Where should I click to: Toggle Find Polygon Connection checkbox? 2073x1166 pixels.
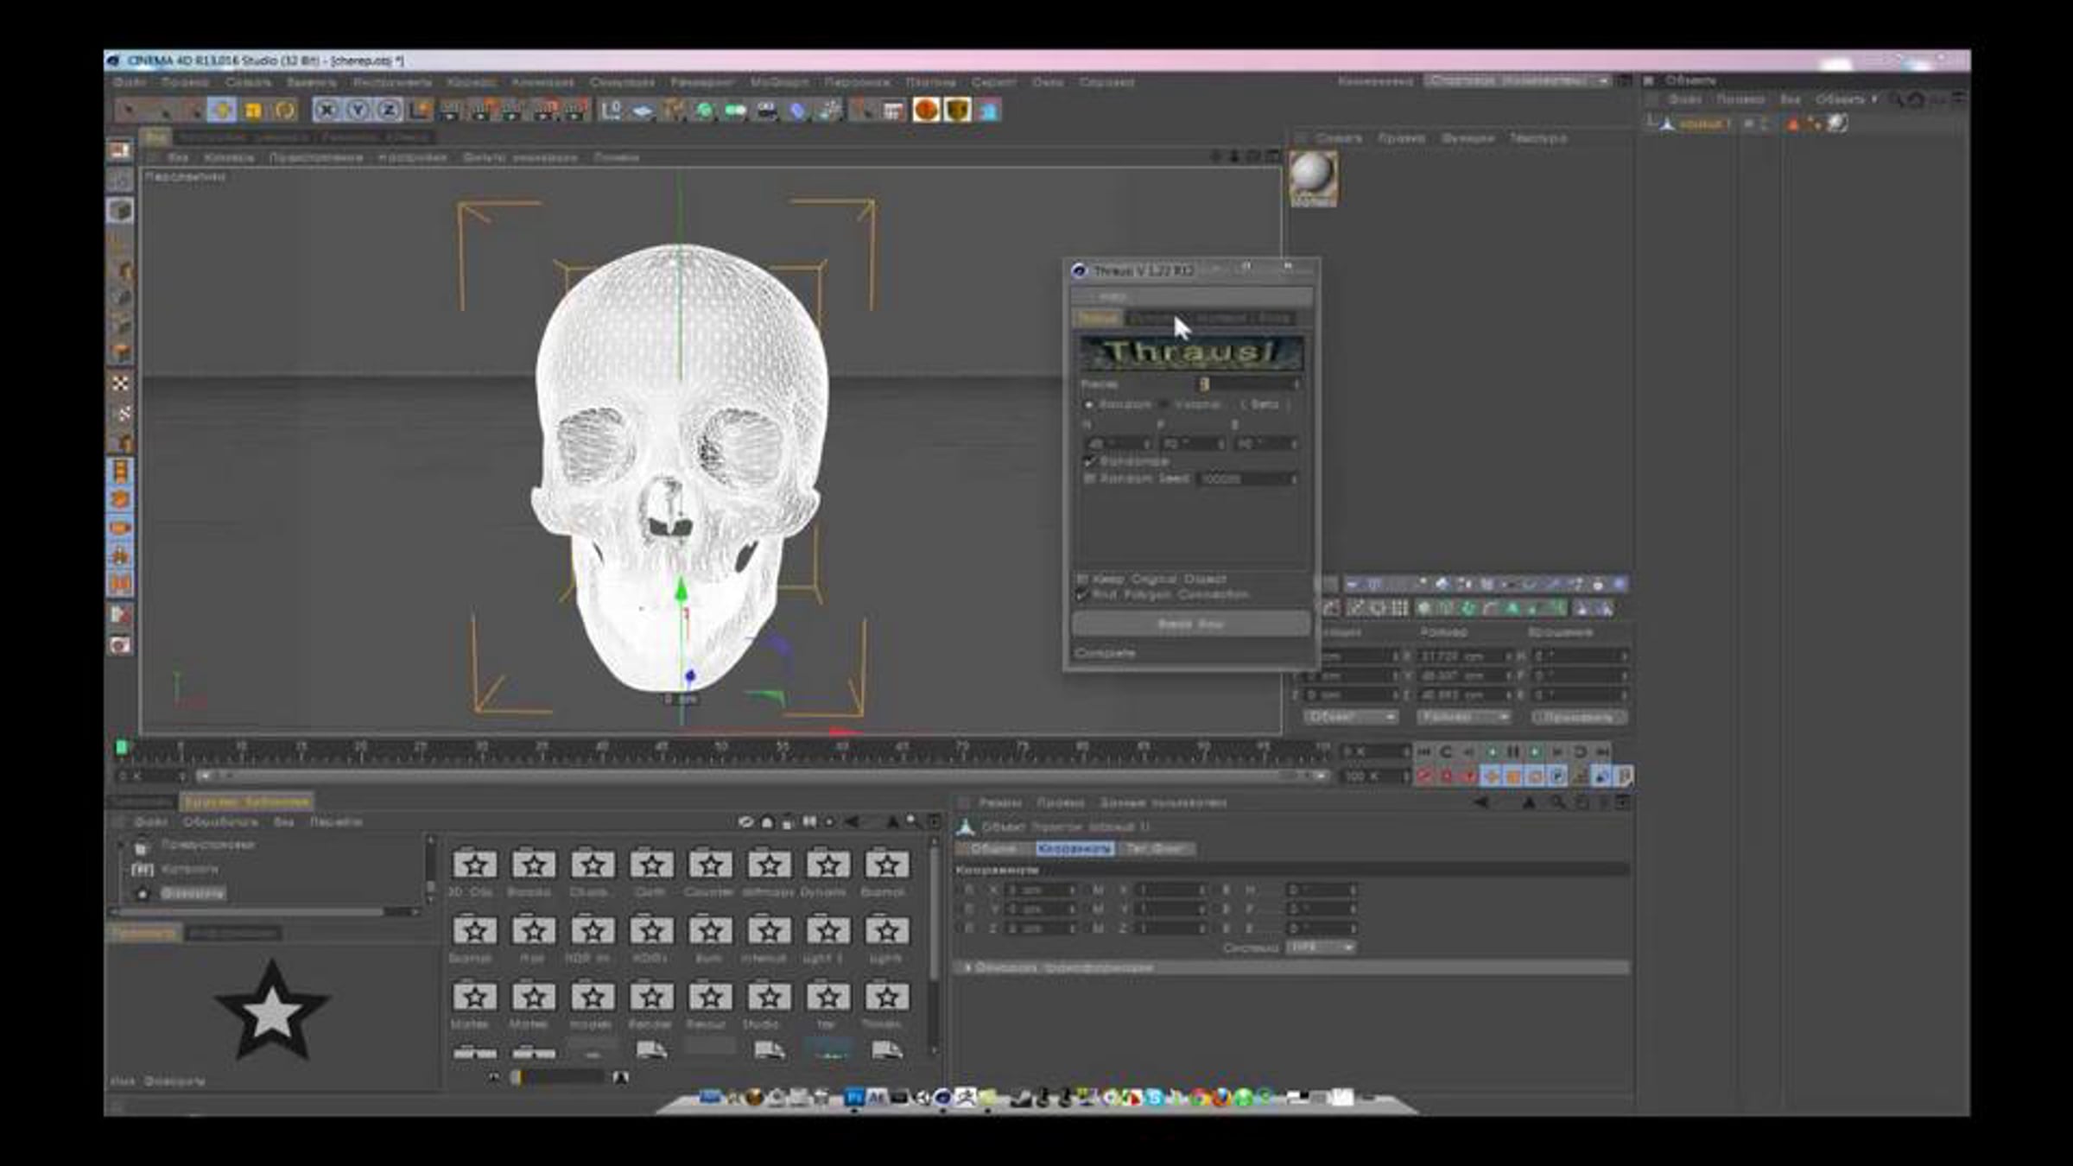(1082, 595)
